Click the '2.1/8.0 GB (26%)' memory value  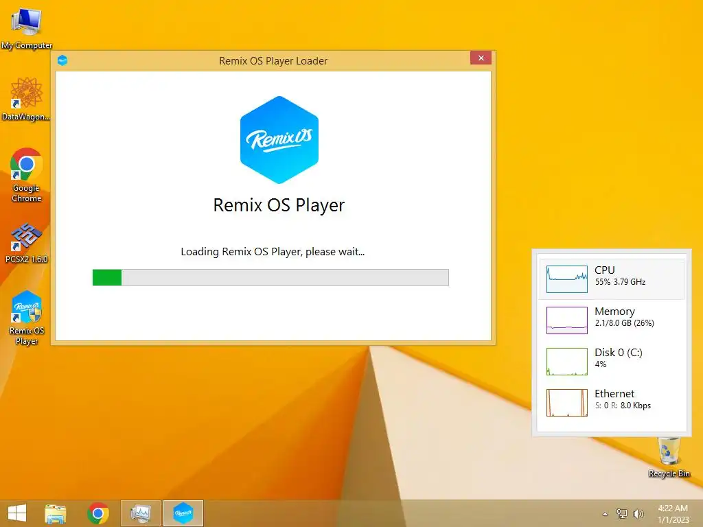(x=624, y=323)
